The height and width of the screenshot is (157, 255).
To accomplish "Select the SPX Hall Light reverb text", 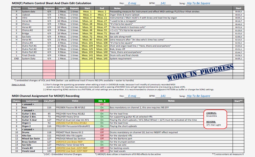I will (213, 125).
